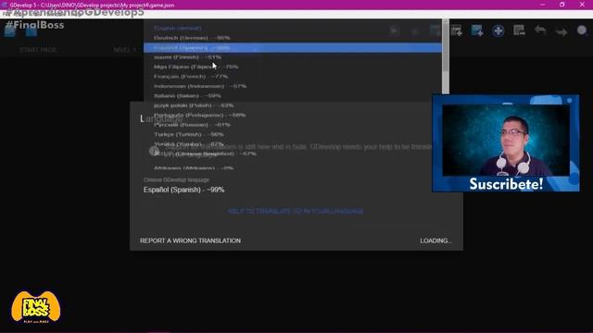Minimize the GDevelop window
This screenshot has width=593, height=333.
pos(543,5)
